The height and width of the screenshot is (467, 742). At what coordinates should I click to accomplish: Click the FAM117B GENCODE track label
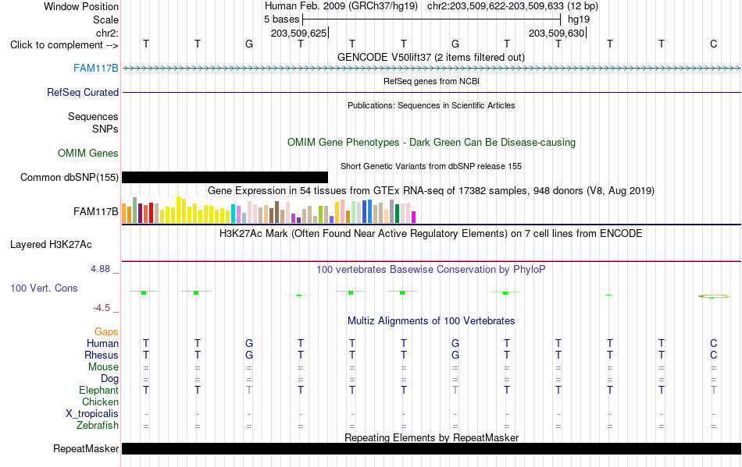click(x=95, y=68)
